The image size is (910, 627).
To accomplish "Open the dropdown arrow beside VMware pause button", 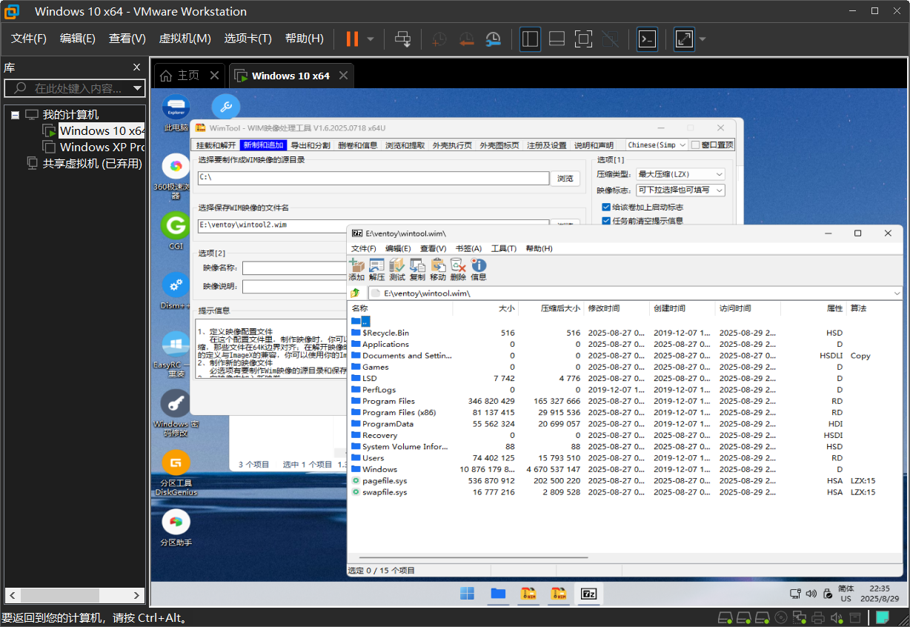I will click(371, 39).
